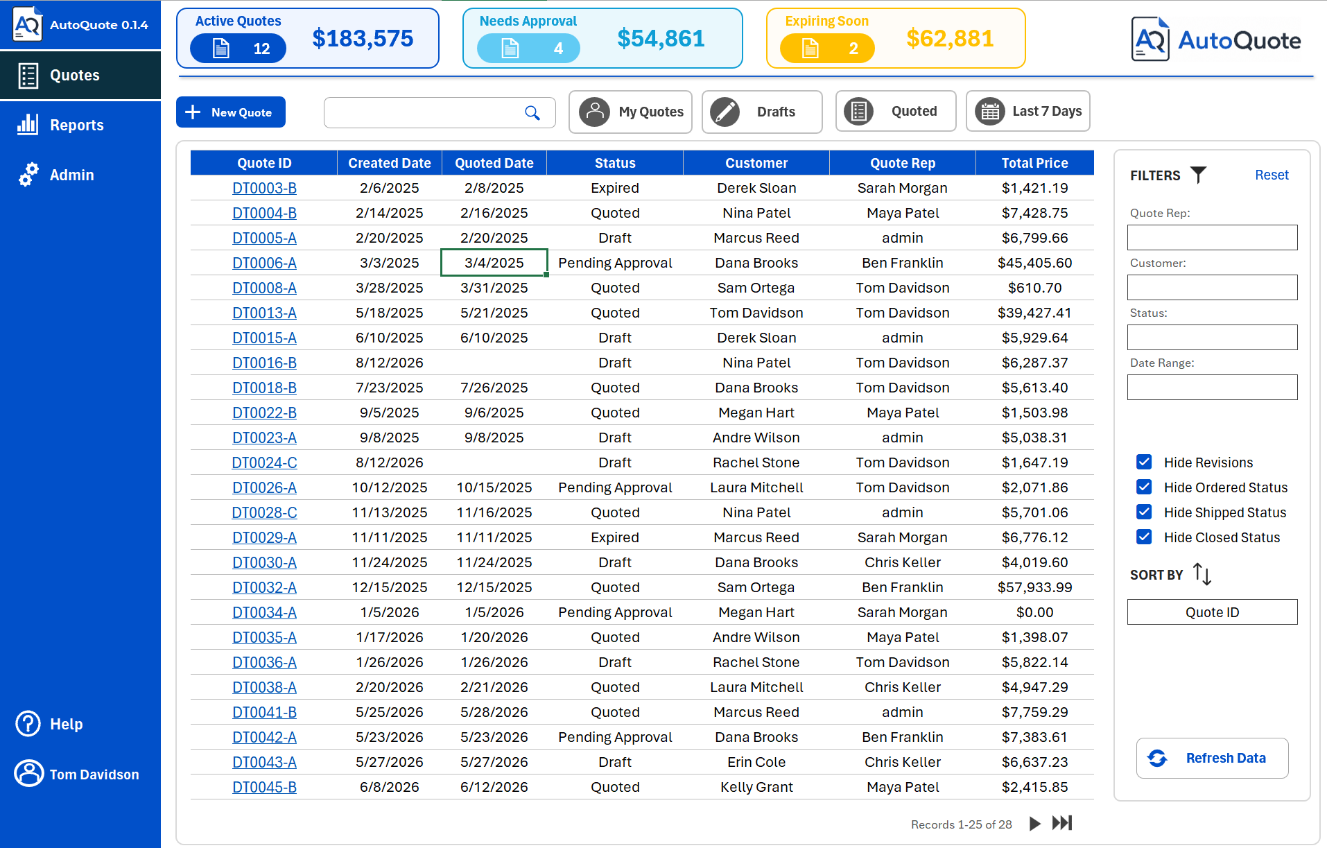Uncheck Hide Revisions checkbox
This screenshot has width=1327, height=848.
pos(1144,462)
